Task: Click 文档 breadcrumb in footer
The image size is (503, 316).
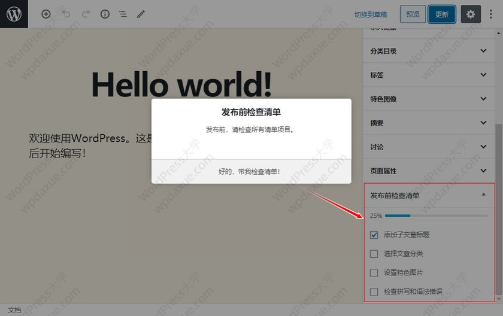Action: (14, 310)
